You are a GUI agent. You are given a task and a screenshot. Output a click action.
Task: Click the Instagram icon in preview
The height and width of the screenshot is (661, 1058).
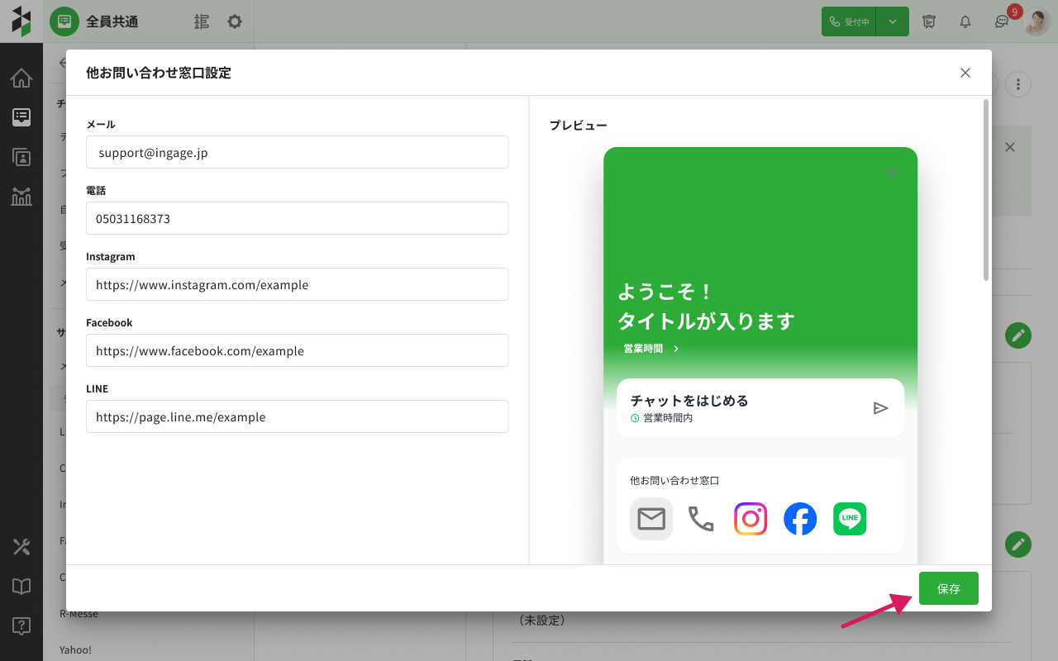pyautogui.click(x=751, y=519)
